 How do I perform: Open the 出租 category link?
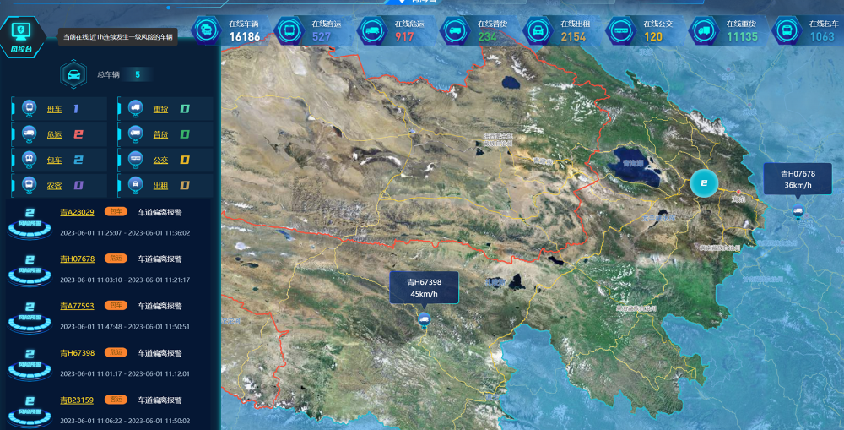pyautogui.click(x=160, y=185)
